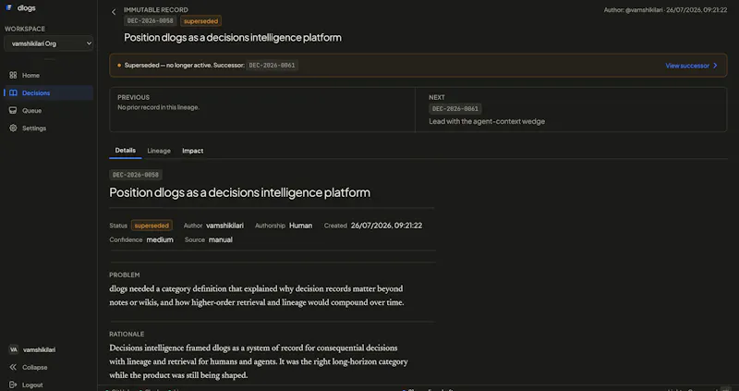Open View successor link
This screenshot has height=391, width=739.
[687, 66]
